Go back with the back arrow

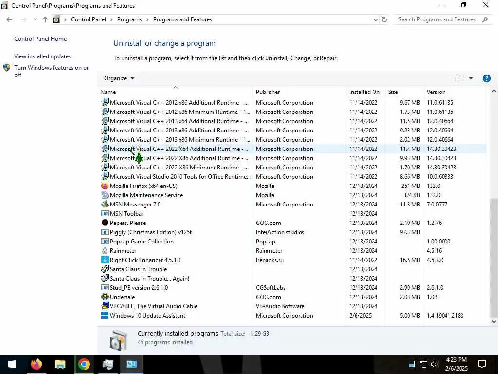point(10,19)
